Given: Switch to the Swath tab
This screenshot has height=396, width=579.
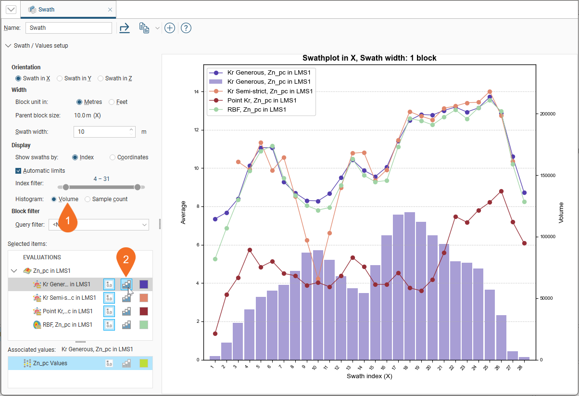Looking at the screenshot, I should (67, 10).
